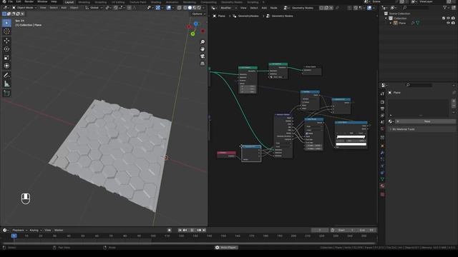This screenshot has height=257, width=458.
Task: Select the Add Cube tool
Action: [x=6, y=94]
